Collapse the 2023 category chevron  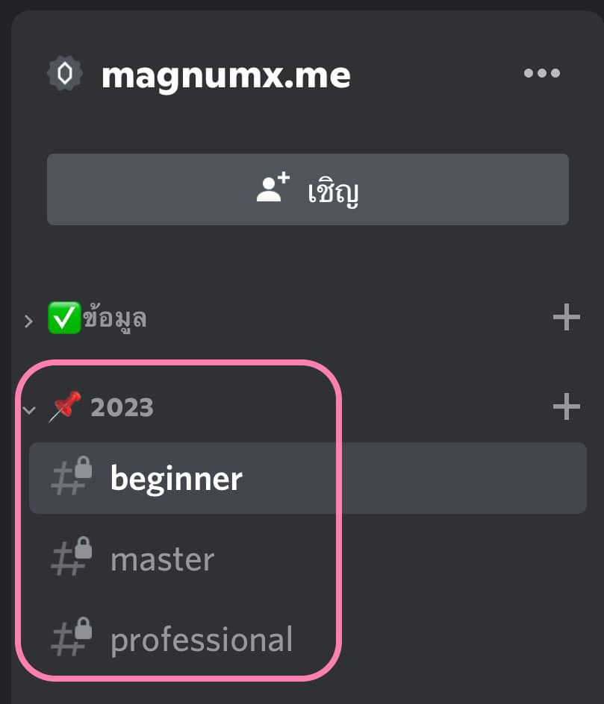click(29, 410)
